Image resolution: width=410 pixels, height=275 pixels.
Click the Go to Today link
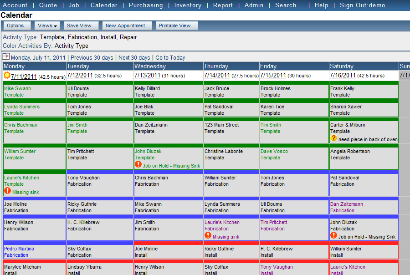(x=170, y=58)
